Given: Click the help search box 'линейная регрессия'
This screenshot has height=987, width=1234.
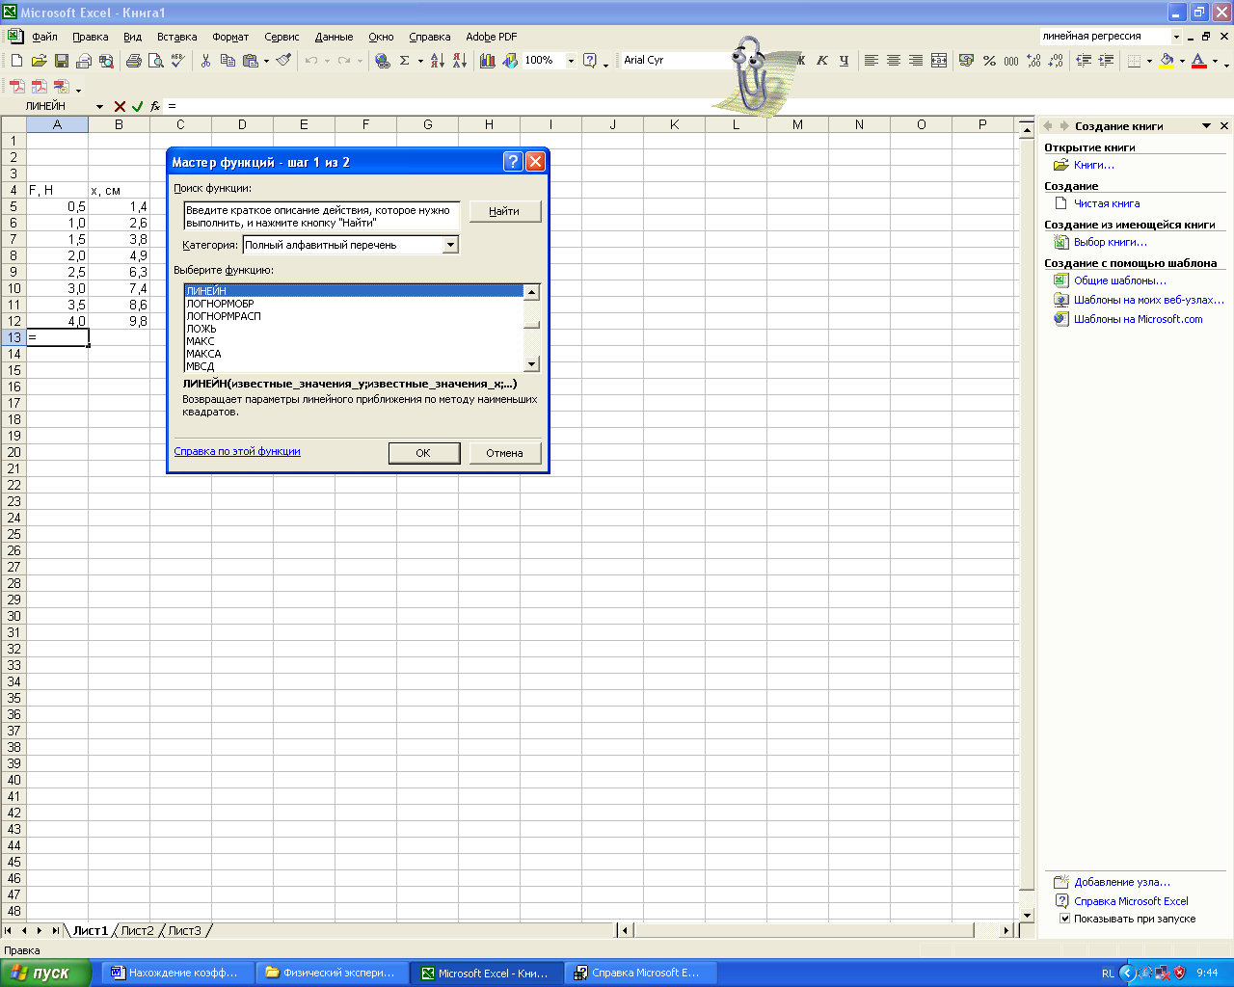Looking at the screenshot, I should click(x=1106, y=37).
